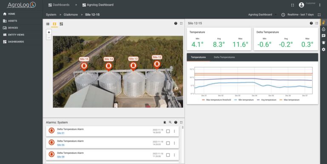Switch to list view icon in map panel
Image resolution: width=327 pixels, height=164 pixels.
pos(48,24)
